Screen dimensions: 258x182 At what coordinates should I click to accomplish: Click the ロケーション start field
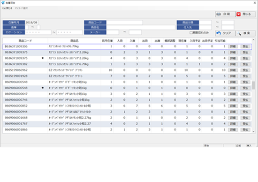[38, 32]
